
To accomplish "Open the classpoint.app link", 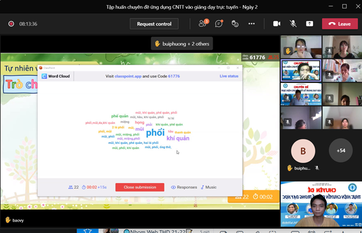I will 128,76.
